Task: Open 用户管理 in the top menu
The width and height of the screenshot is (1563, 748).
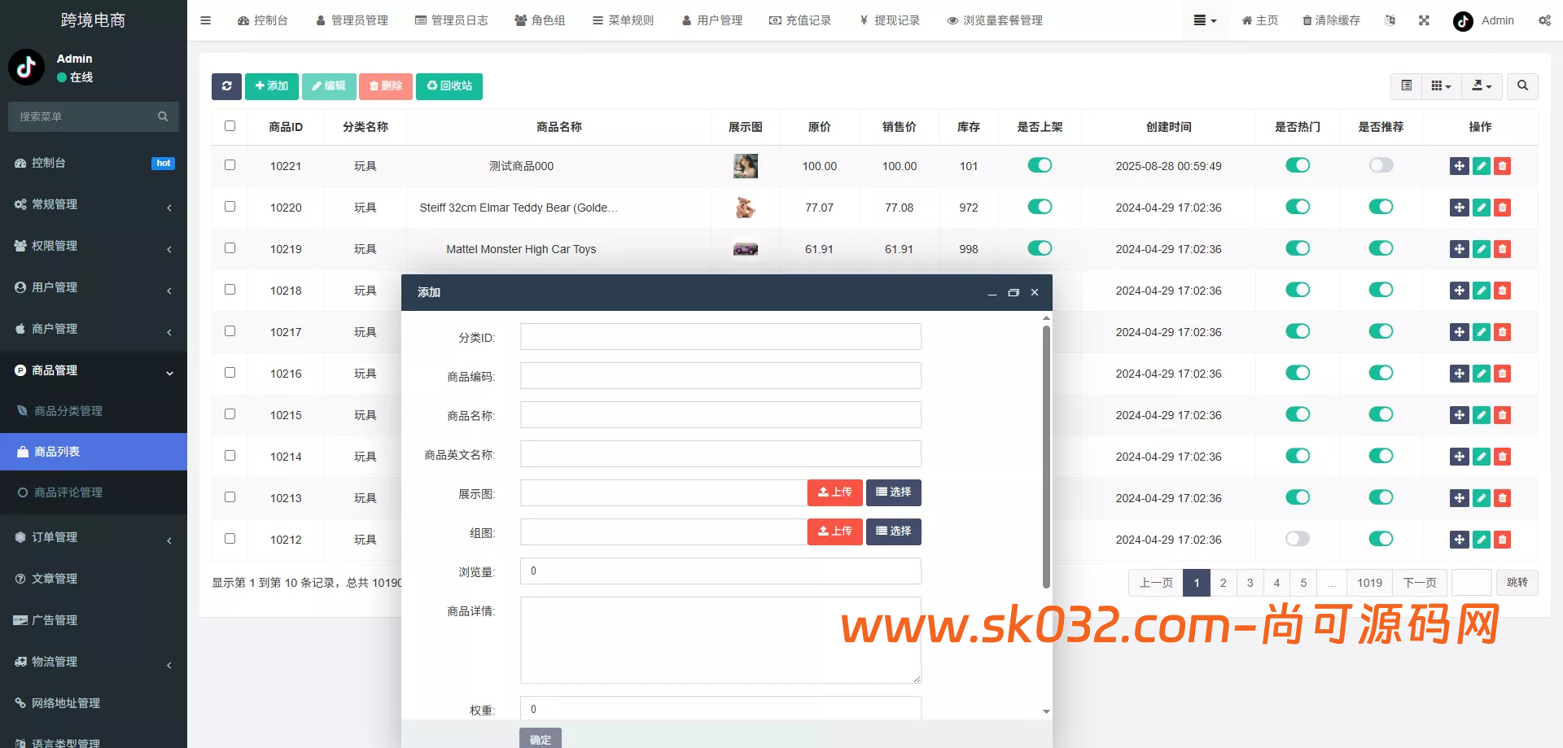Action: pos(712,20)
